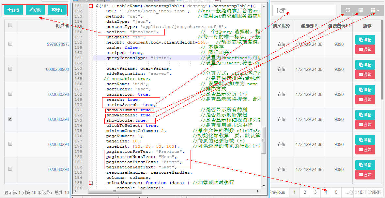Click 通知 in the checked row

coord(365,125)
